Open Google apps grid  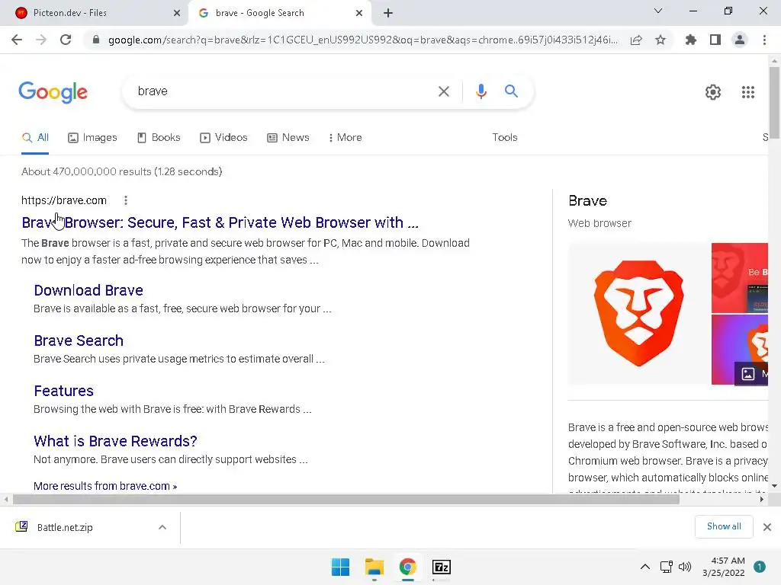[748, 92]
